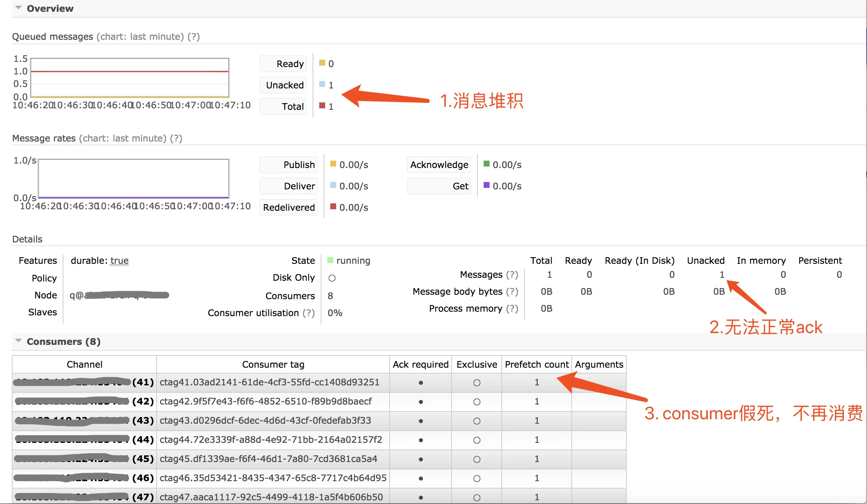Collapse the Consumers (8) section

[x=18, y=341]
